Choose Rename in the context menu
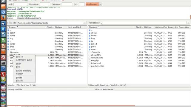Viewport: 191px width, 107px height. [20, 81]
